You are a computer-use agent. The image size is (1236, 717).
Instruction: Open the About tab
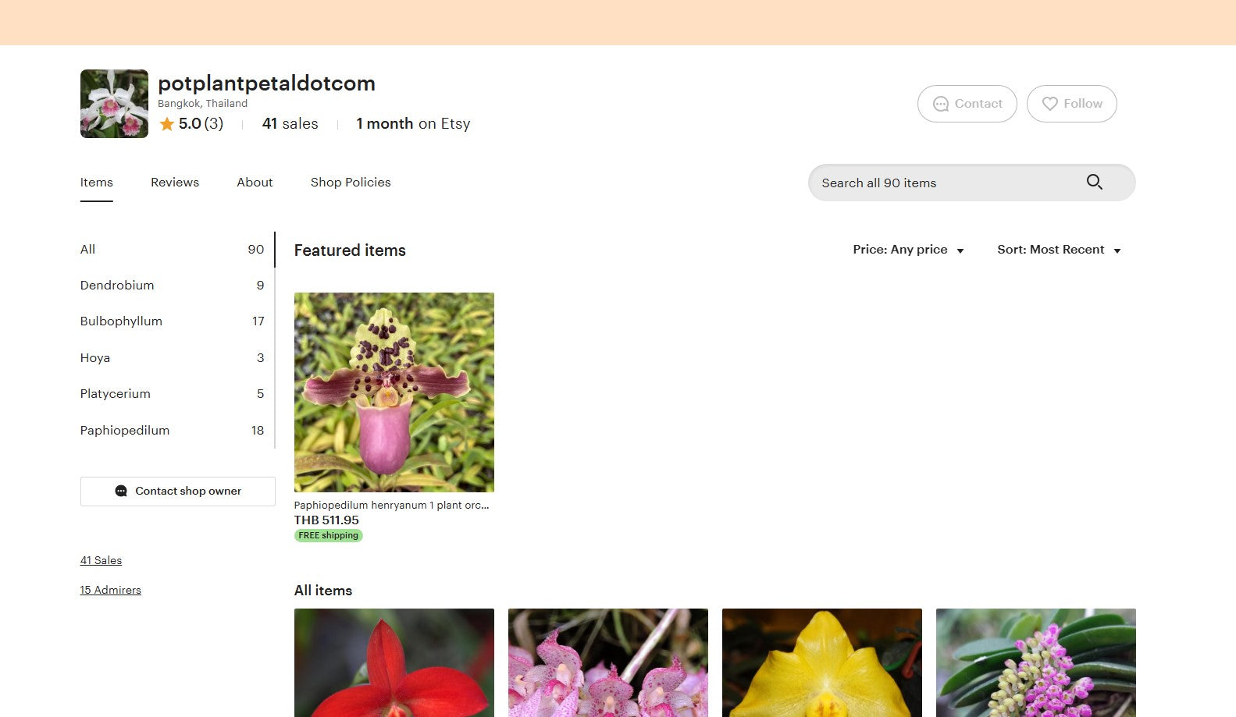tap(255, 182)
